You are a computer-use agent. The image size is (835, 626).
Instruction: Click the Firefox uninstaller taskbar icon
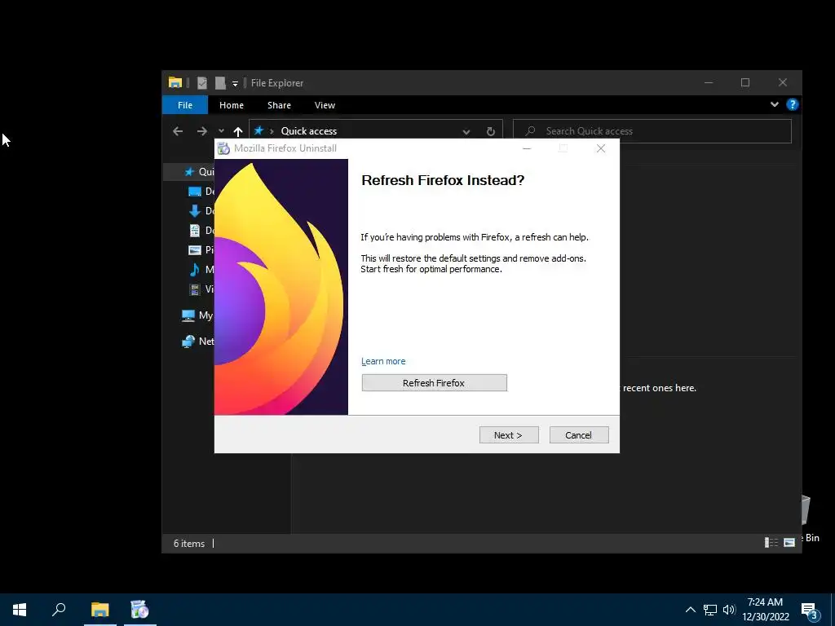(x=140, y=610)
